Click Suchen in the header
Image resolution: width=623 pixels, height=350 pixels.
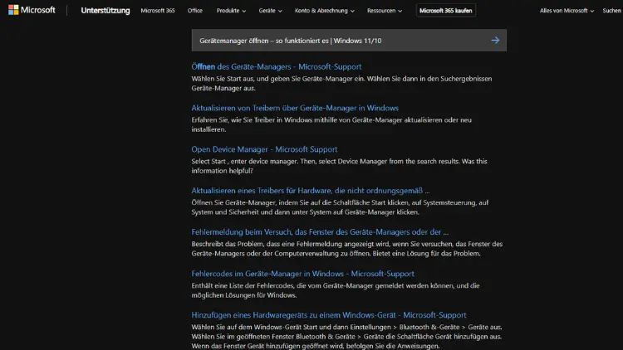[612, 11]
